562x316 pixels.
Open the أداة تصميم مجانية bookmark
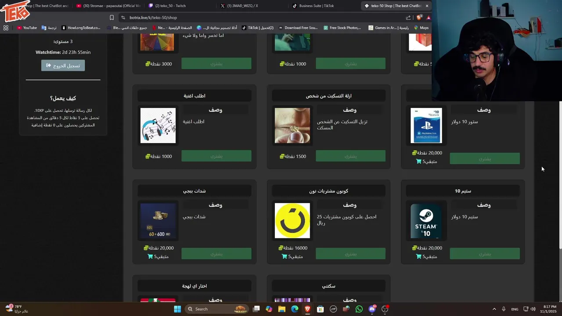pos(217,28)
